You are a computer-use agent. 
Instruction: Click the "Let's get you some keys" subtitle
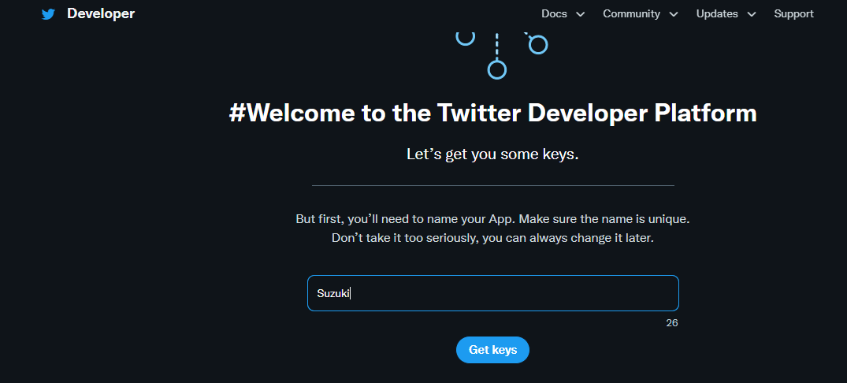(x=492, y=154)
